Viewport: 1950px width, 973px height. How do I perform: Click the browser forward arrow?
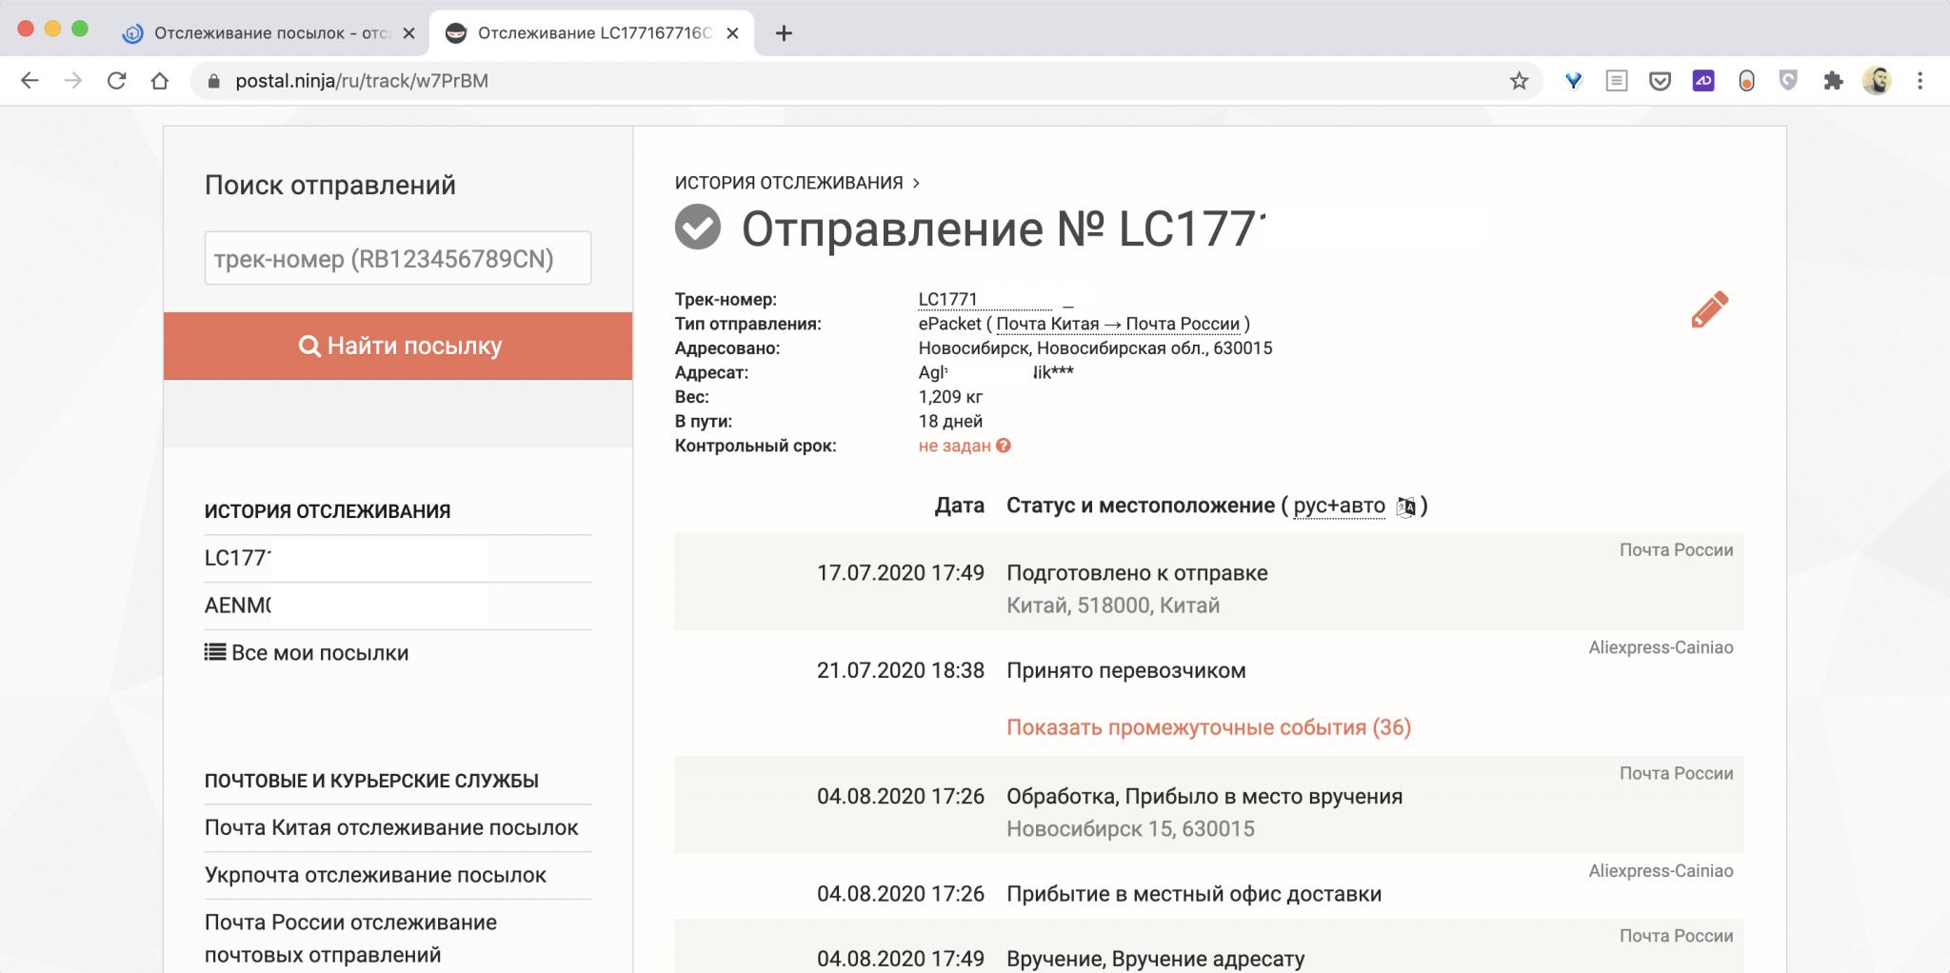tap(73, 81)
